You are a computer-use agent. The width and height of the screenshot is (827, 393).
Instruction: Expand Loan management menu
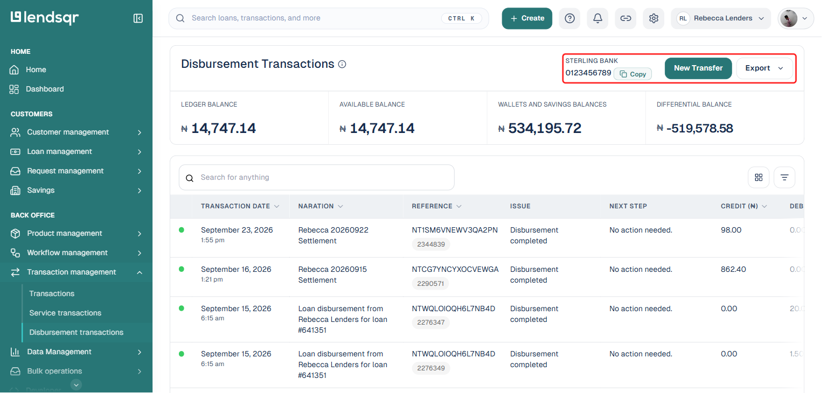point(76,151)
